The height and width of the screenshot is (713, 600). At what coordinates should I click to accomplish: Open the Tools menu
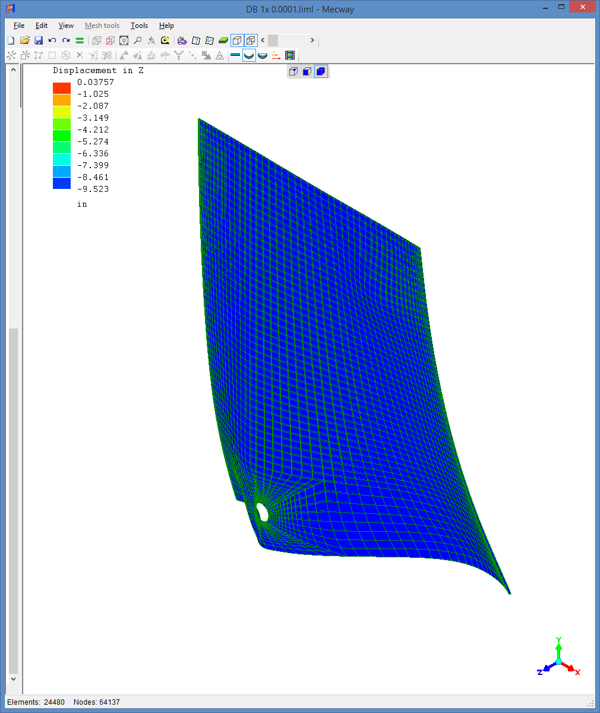point(139,26)
